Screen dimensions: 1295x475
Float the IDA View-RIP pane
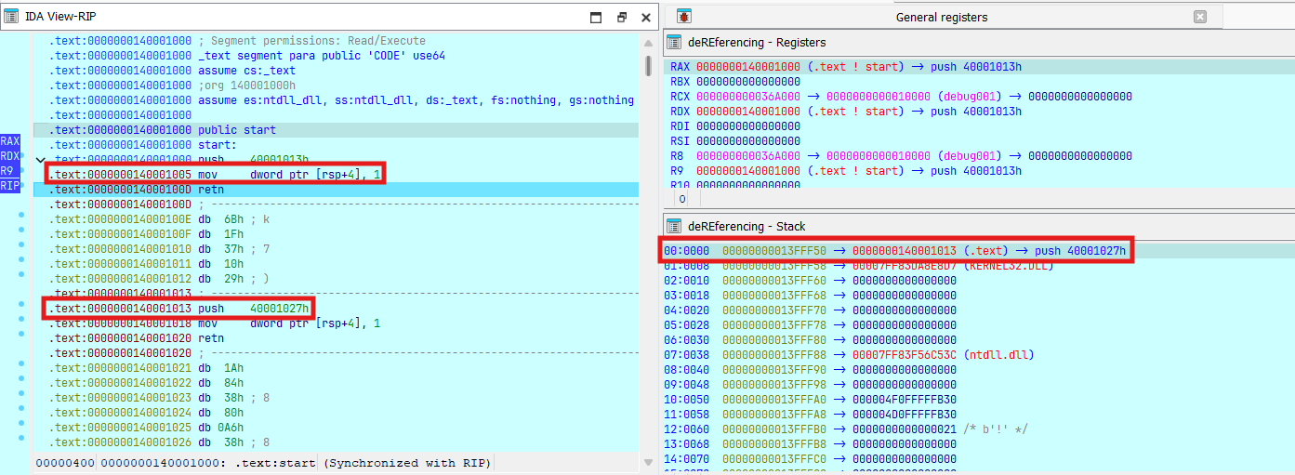622,17
